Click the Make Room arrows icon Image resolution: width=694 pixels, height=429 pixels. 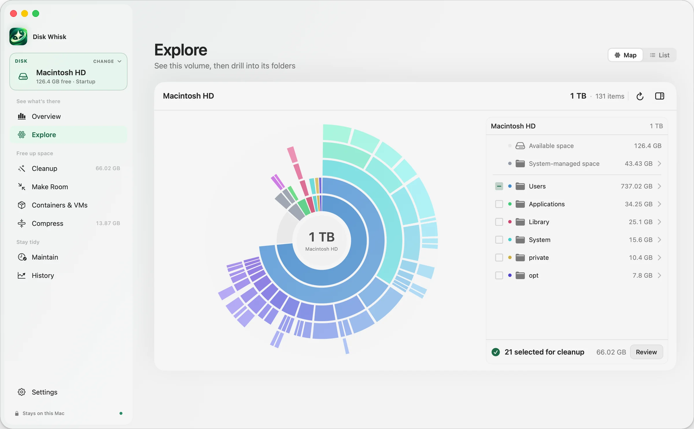pos(22,187)
